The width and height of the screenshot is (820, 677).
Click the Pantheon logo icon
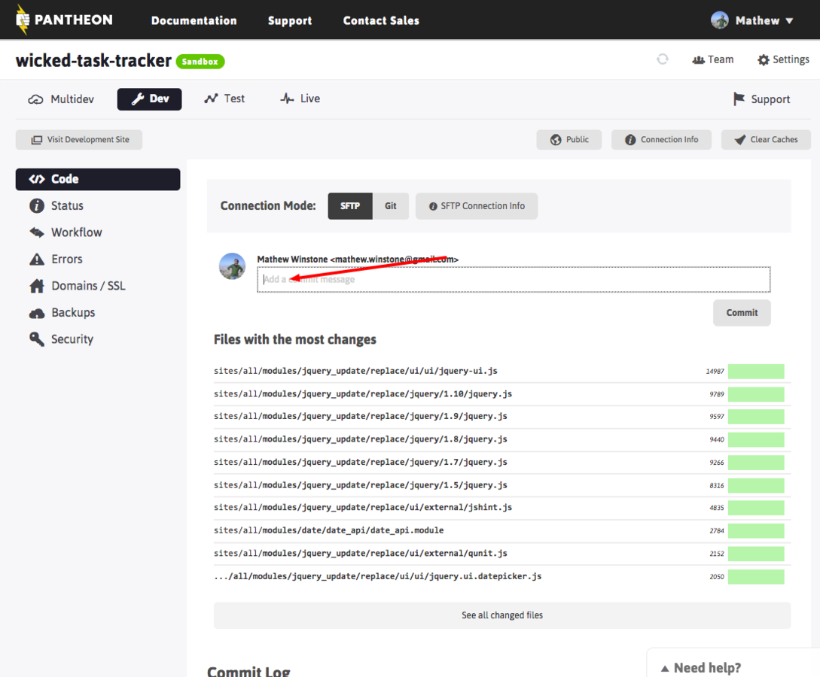pos(22,20)
